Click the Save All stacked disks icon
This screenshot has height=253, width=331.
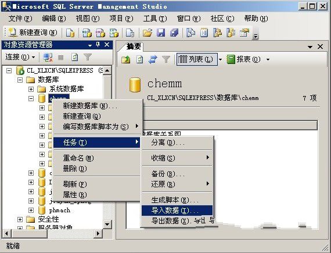[x=174, y=33]
